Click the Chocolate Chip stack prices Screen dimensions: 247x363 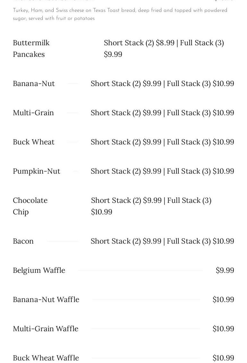151,206
